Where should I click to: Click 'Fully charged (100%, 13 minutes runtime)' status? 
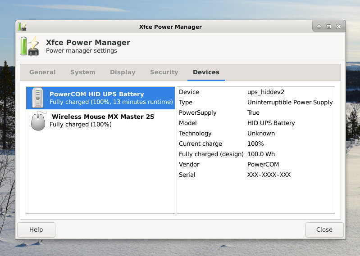(111, 102)
